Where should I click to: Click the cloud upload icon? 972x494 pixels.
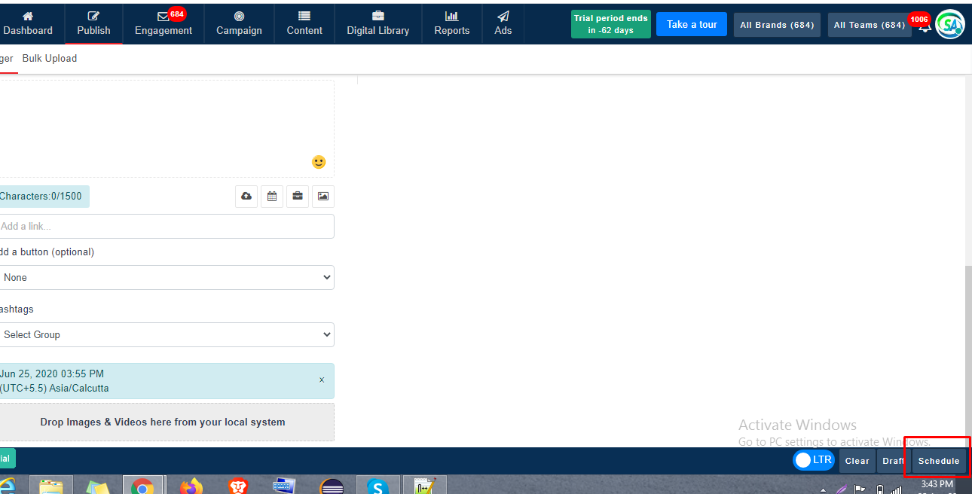point(246,197)
